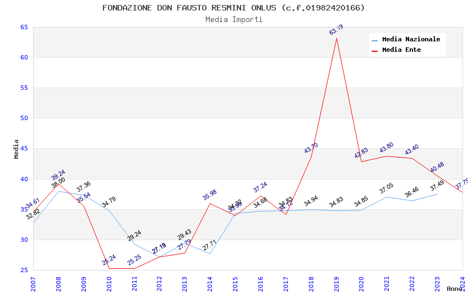The height and width of the screenshot is (303, 468).
Task: Click the data label '29.43'
Action: [184, 235]
